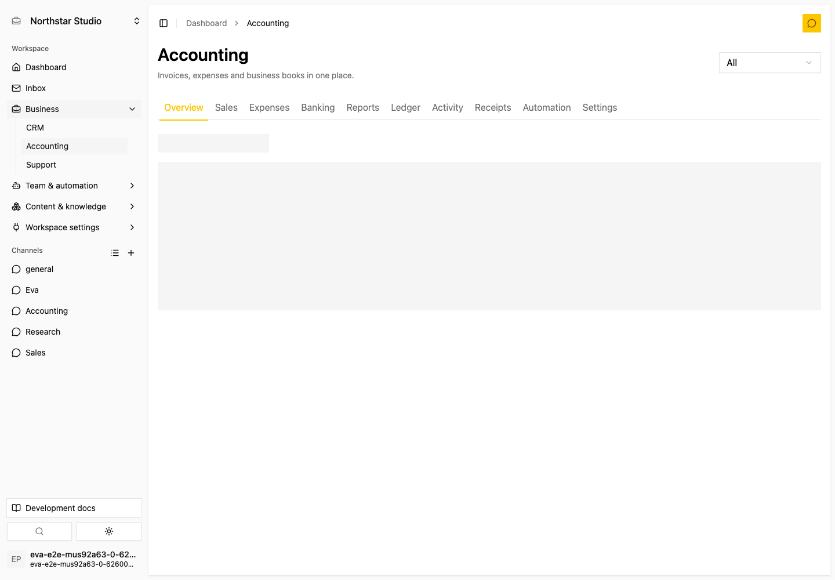The image size is (835, 580).
Task: Go to Dashboard in the sidebar
Action: [x=74, y=67]
